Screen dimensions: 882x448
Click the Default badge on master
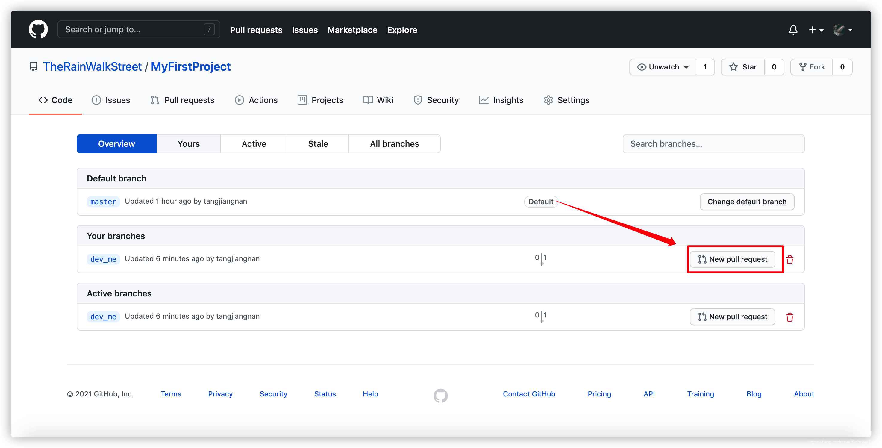coord(541,202)
